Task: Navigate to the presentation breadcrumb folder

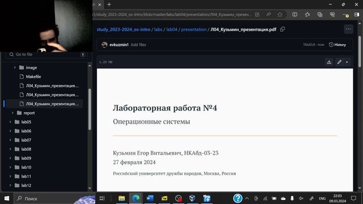Action: [x=194, y=29]
